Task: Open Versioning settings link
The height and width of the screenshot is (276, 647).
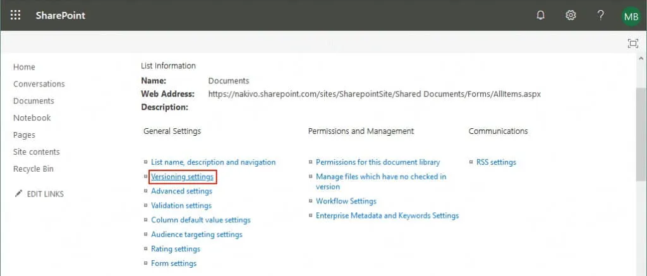Action: click(182, 177)
